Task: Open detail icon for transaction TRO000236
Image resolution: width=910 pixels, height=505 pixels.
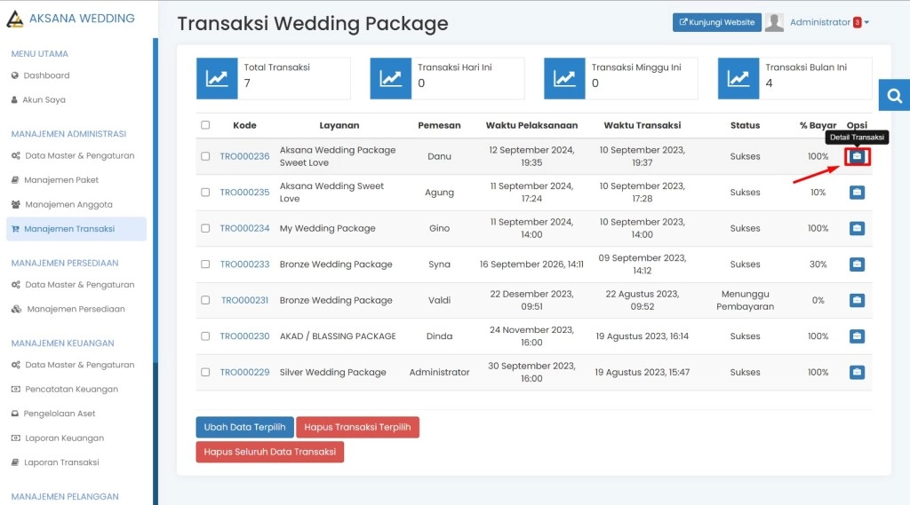Action: click(857, 157)
